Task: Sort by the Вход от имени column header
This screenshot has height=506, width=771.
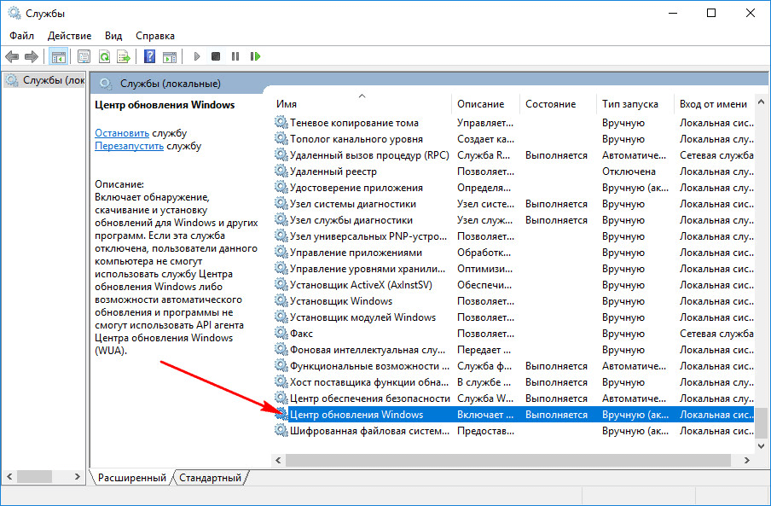Action: pyautogui.click(x=714, y=104)
